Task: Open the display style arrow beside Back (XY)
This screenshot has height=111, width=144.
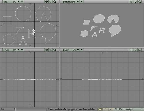Action: 22,50
